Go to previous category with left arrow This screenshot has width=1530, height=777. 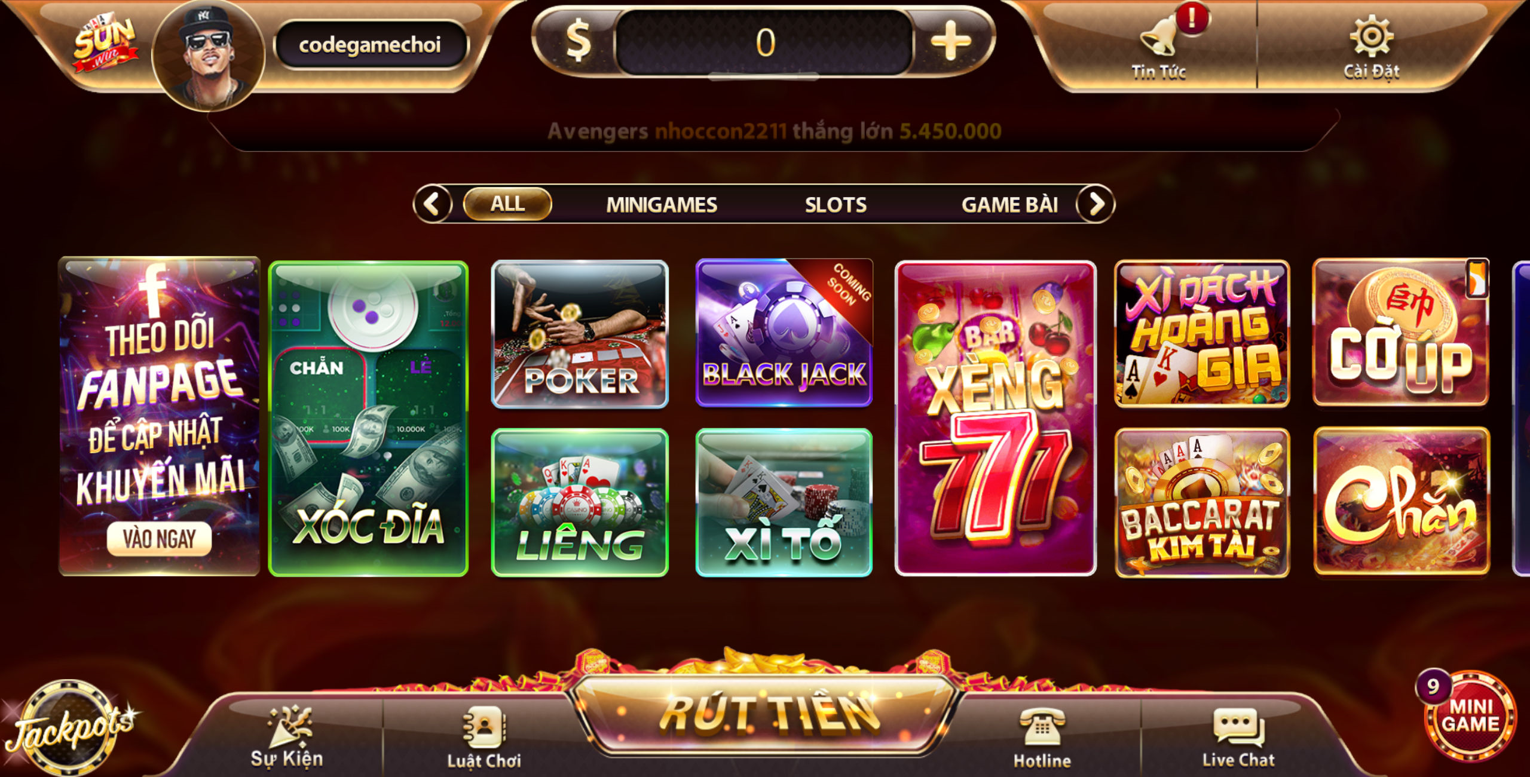[433, 204]
